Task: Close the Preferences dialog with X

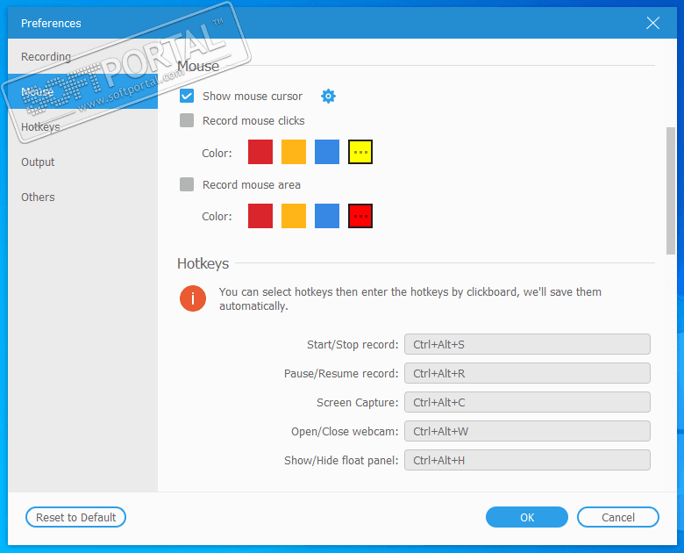Action: [x=652, y=23]
